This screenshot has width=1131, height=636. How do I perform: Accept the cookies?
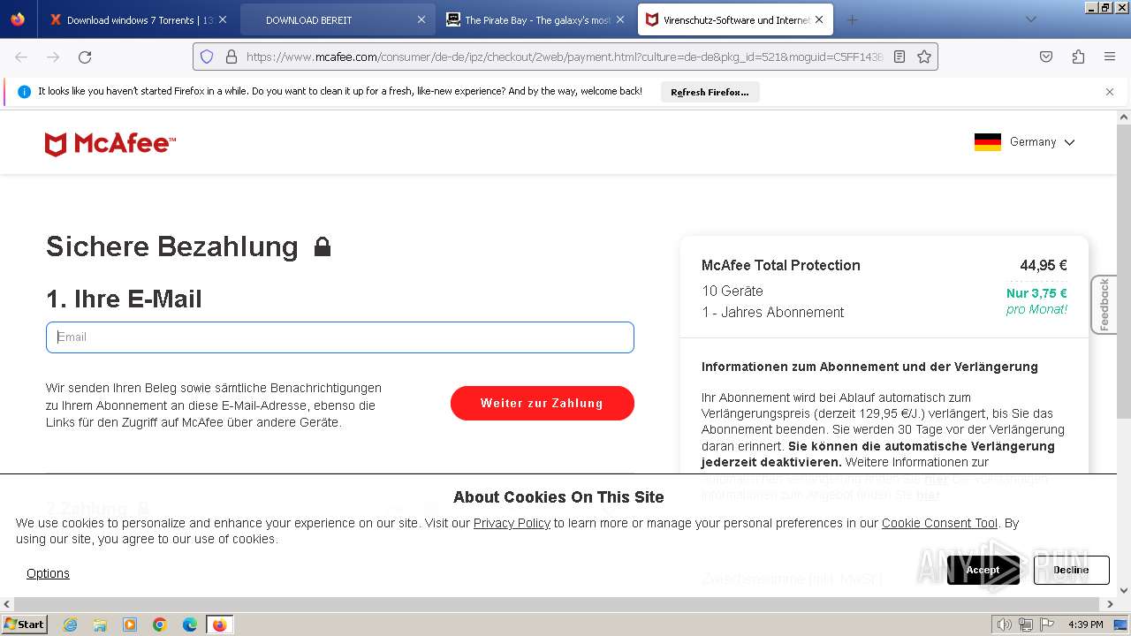tap(983, 570)
